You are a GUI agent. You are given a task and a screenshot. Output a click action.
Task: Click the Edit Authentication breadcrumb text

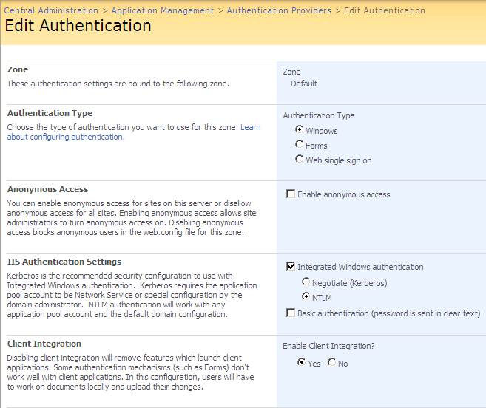(385, 10)
